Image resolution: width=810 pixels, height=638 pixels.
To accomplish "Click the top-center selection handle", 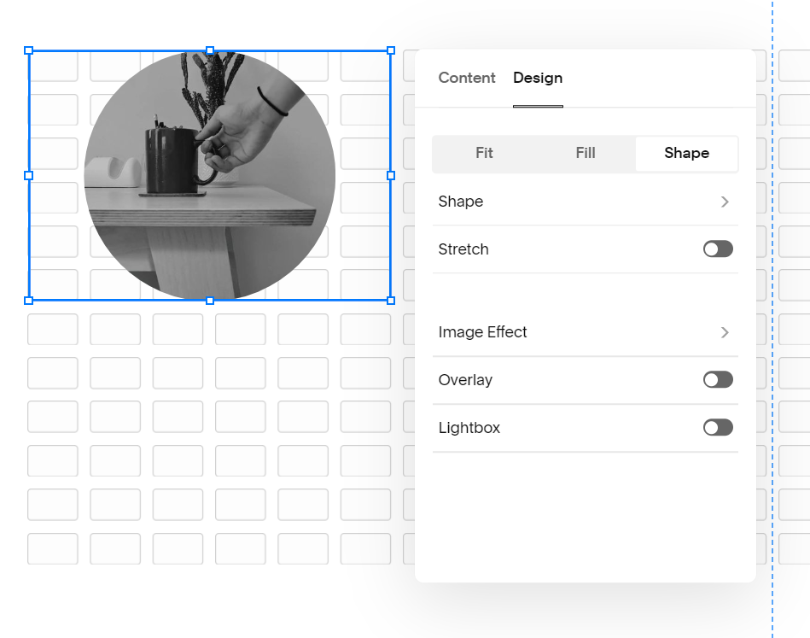I will [x=210, y=50].
